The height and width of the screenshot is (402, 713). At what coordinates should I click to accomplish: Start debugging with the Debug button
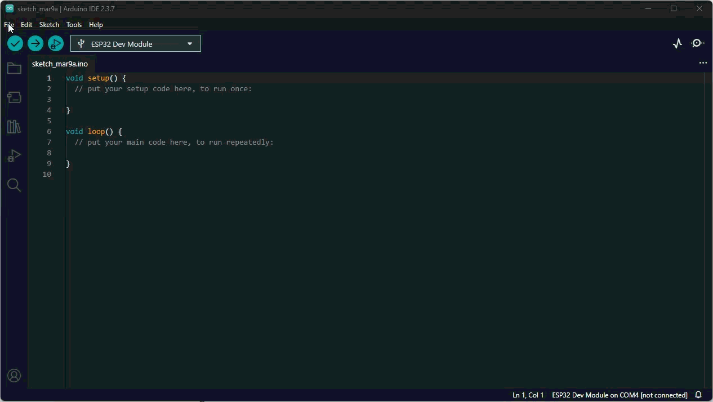click(x=56, y=43)
